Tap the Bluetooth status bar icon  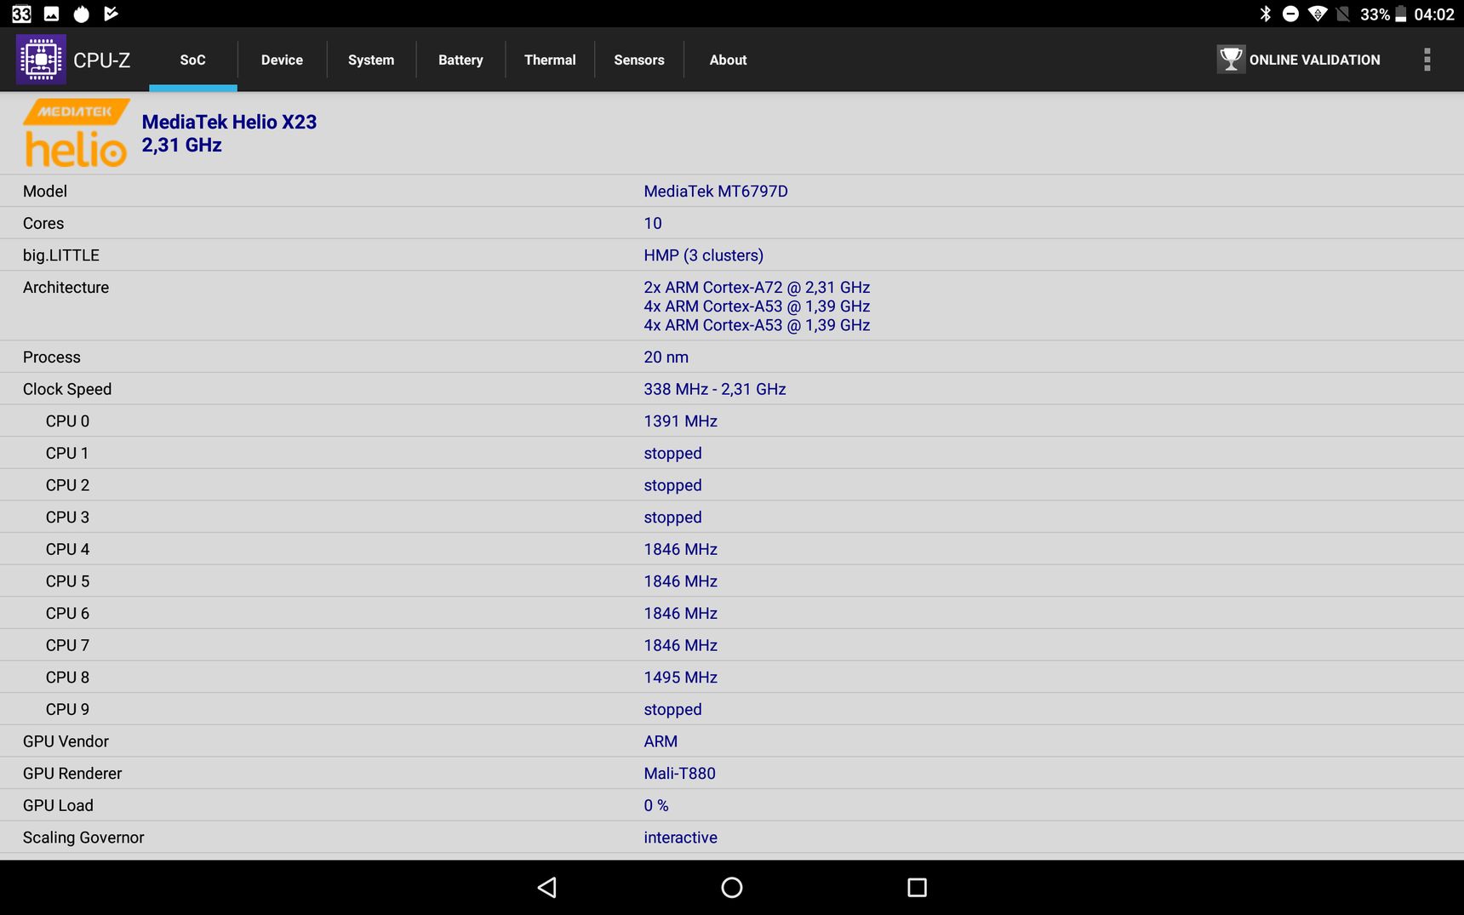click(1266, 14)
